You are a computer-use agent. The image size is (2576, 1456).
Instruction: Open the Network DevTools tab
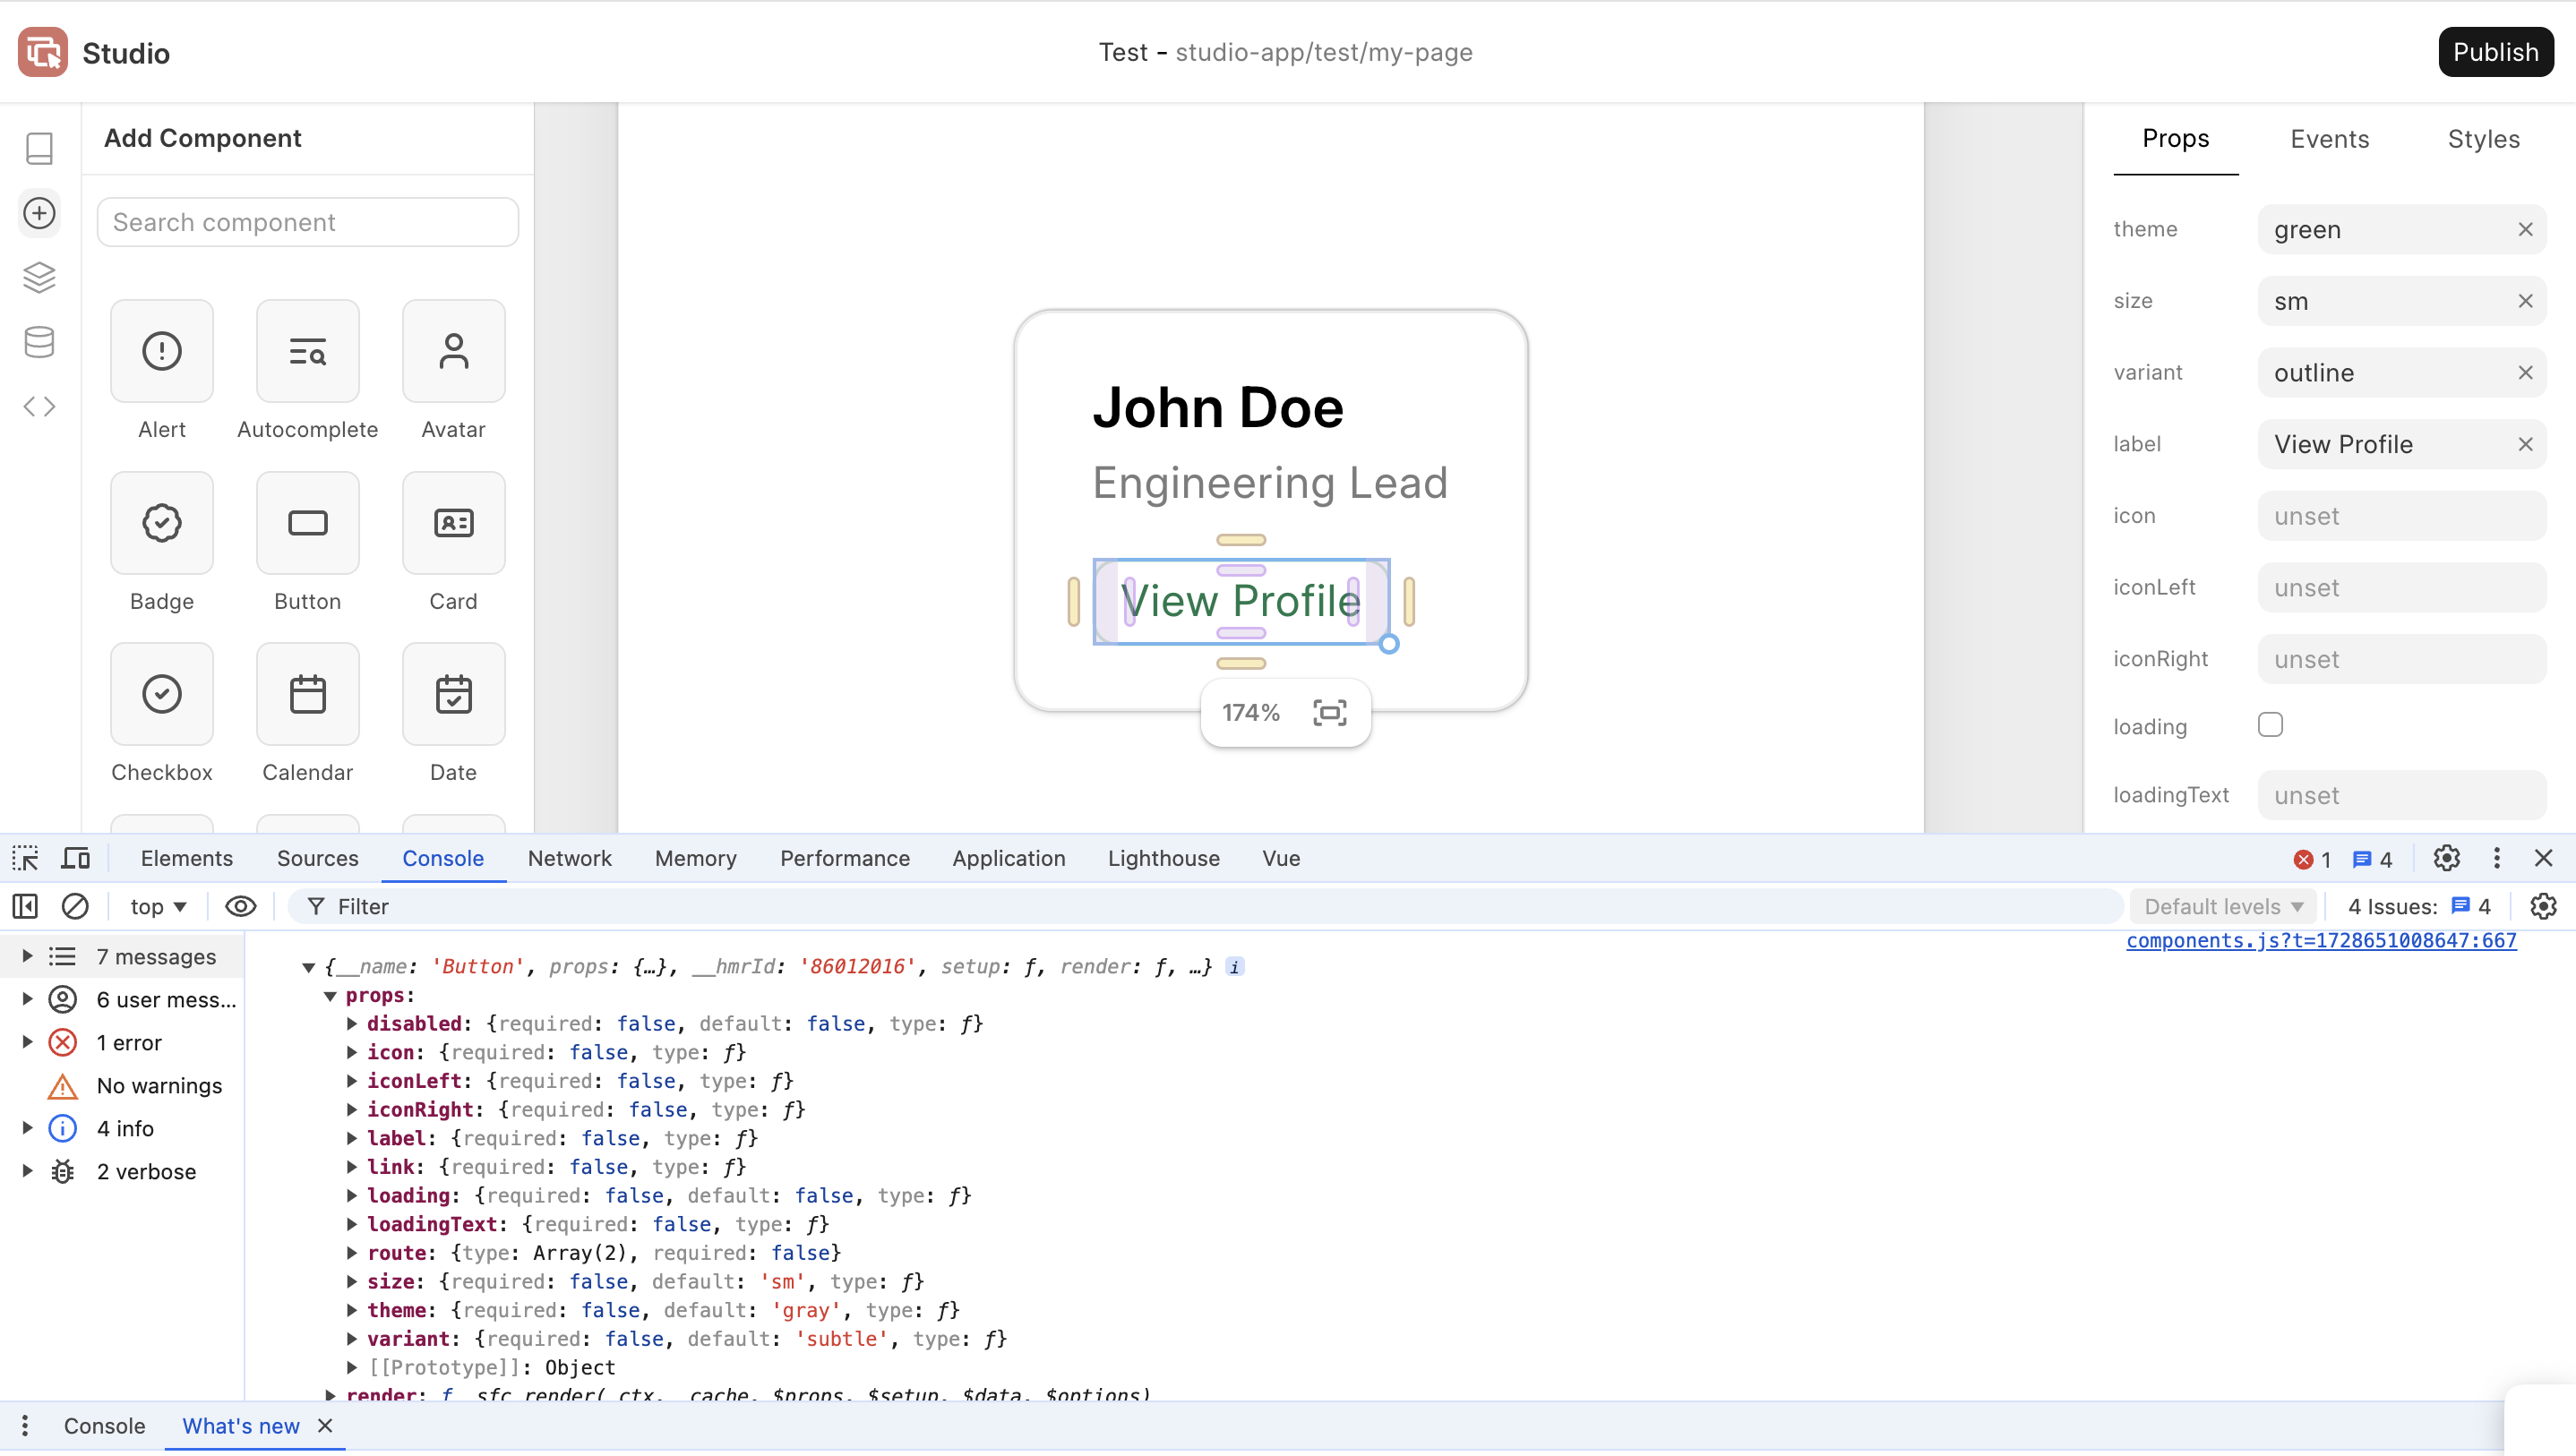coord(569,858)
